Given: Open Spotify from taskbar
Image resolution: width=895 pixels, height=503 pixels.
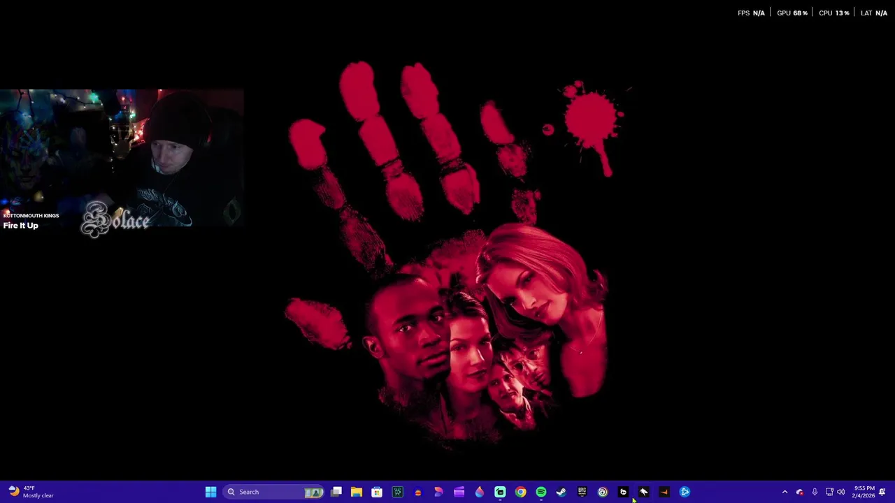Looking at the screenshot, I should click(541, 492).
